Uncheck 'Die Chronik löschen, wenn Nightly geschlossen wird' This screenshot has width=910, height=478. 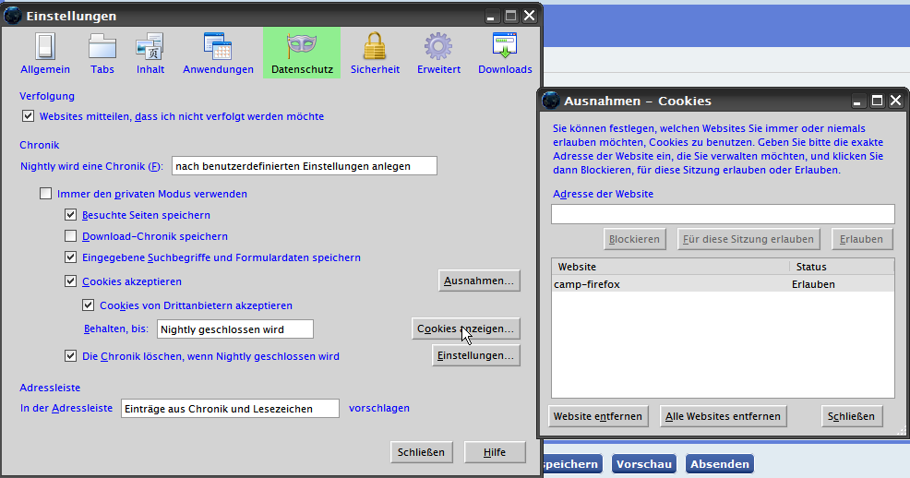(70, 355)
